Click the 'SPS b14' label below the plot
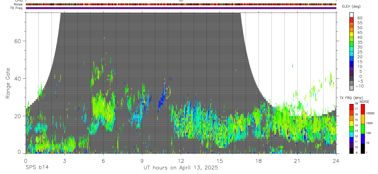Image resolution: width=378 pixels, height=174 pixels. click(x=37, y=168)
